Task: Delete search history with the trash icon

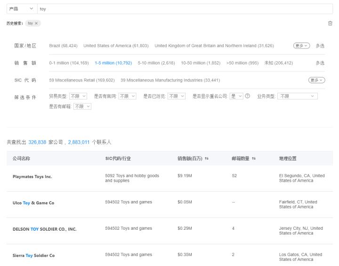Action: pos(330,23)
